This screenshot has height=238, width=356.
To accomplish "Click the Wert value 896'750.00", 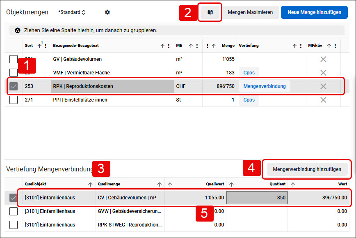I will pos(334,197).
